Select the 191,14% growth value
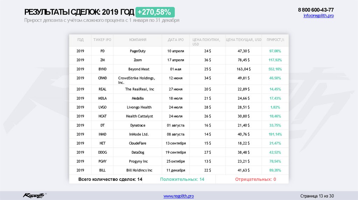358x200 pixels. (275, 134)
